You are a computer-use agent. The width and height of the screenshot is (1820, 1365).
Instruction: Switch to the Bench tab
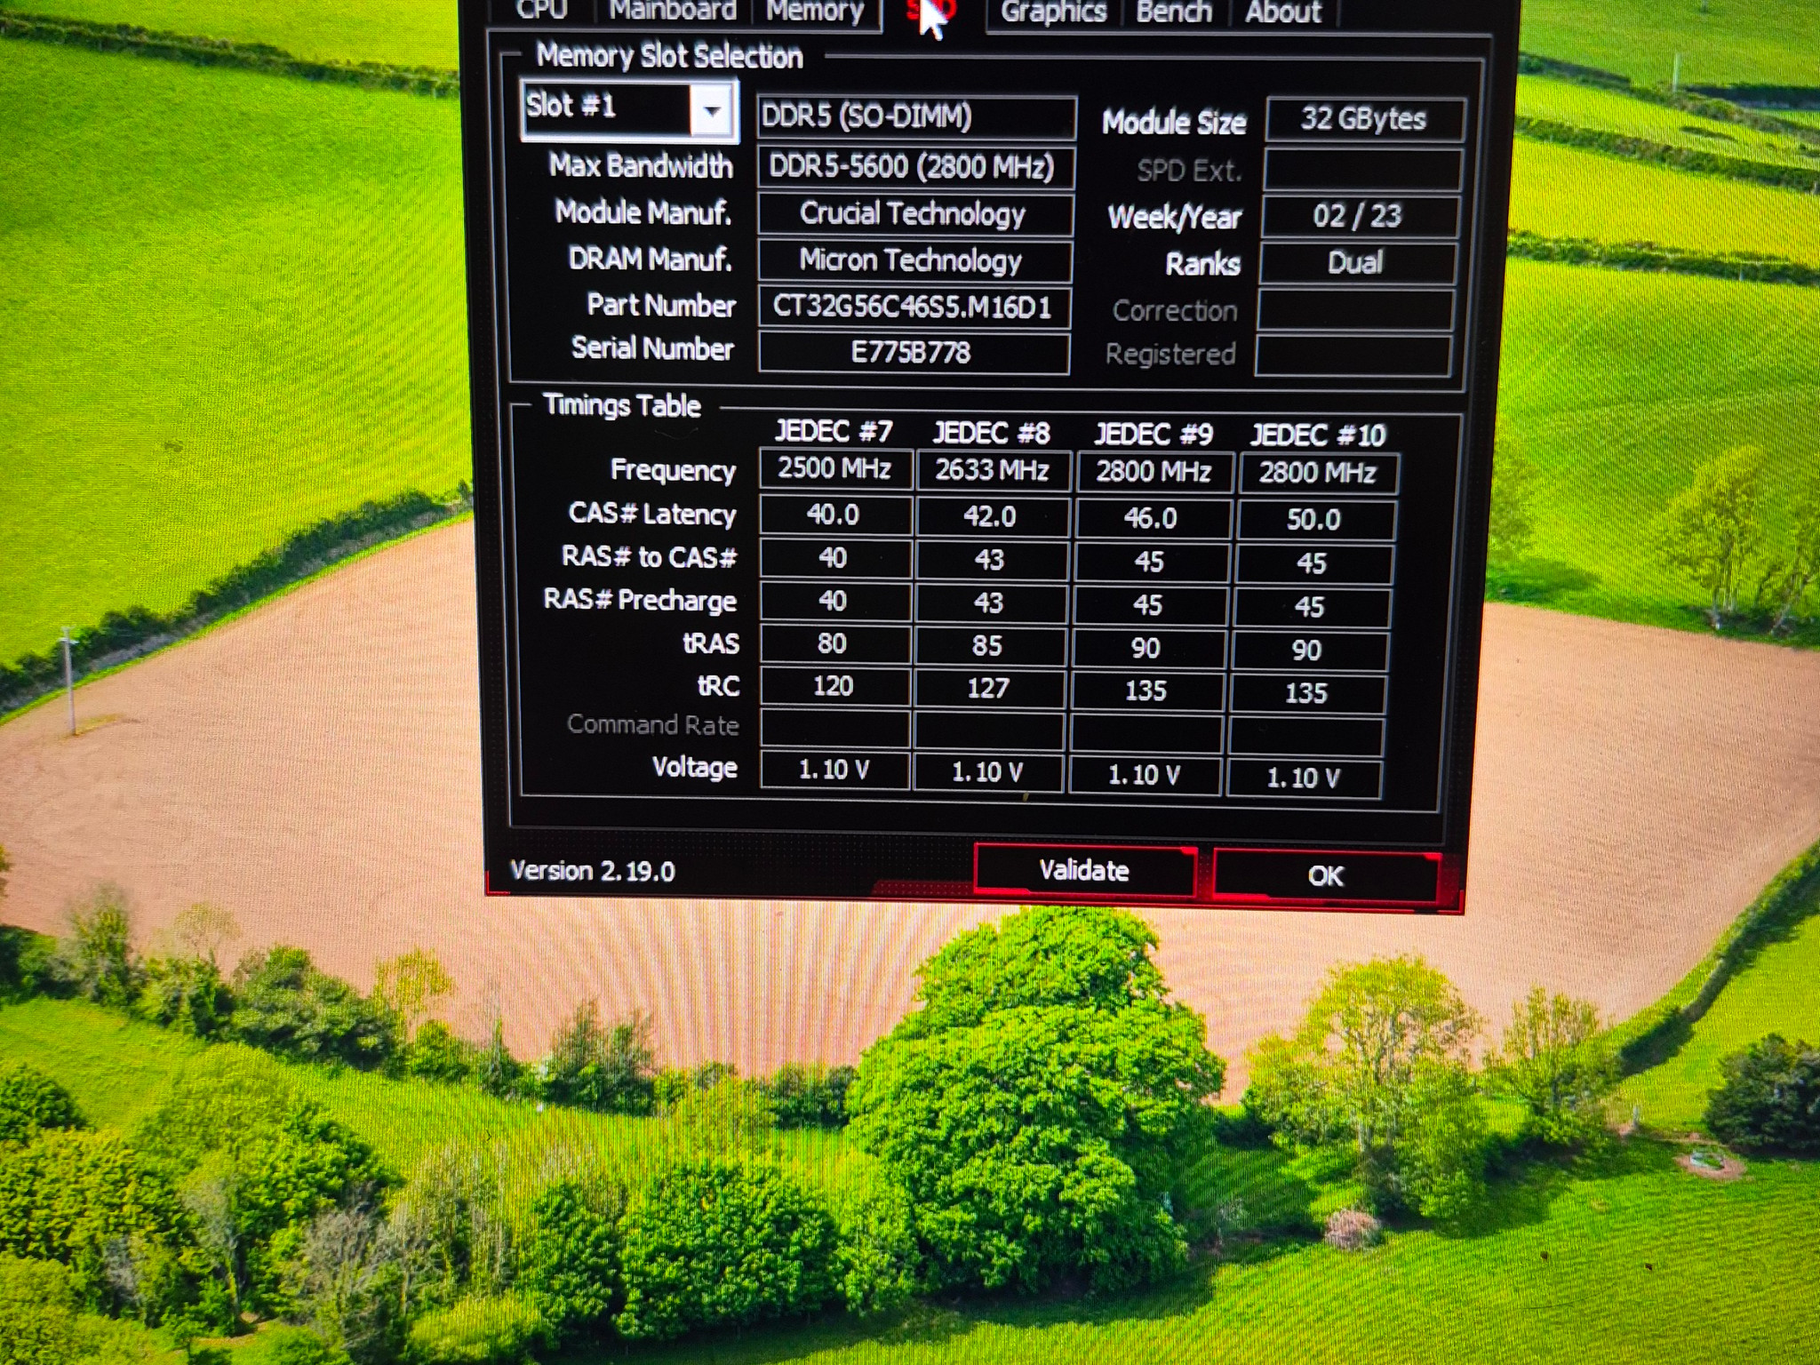click(1173, 12)
